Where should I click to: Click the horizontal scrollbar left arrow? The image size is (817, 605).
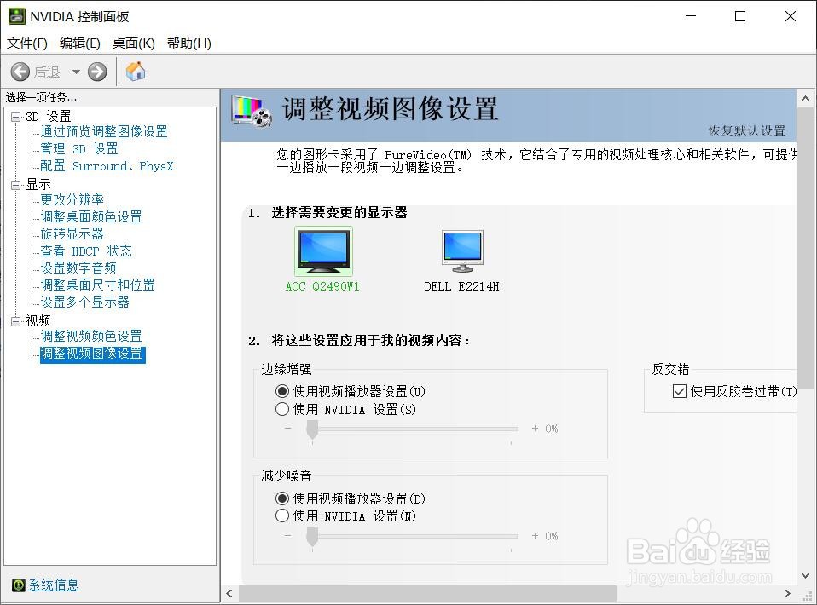(229, 594)
